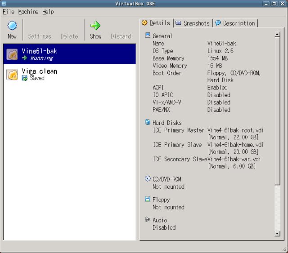Click the ACPI Enabled value
The height and width of the screenshot is (253, 288).
point(217,88)
